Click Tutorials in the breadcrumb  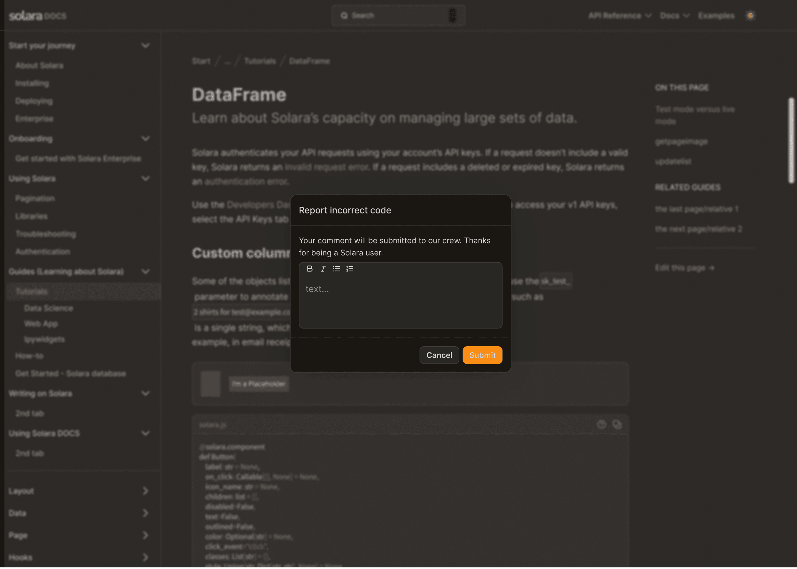tap(260, 61)
